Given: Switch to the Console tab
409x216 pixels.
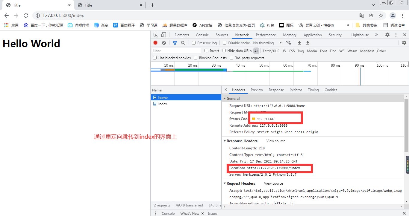Looking at the screenshot, I should point(202,35).
